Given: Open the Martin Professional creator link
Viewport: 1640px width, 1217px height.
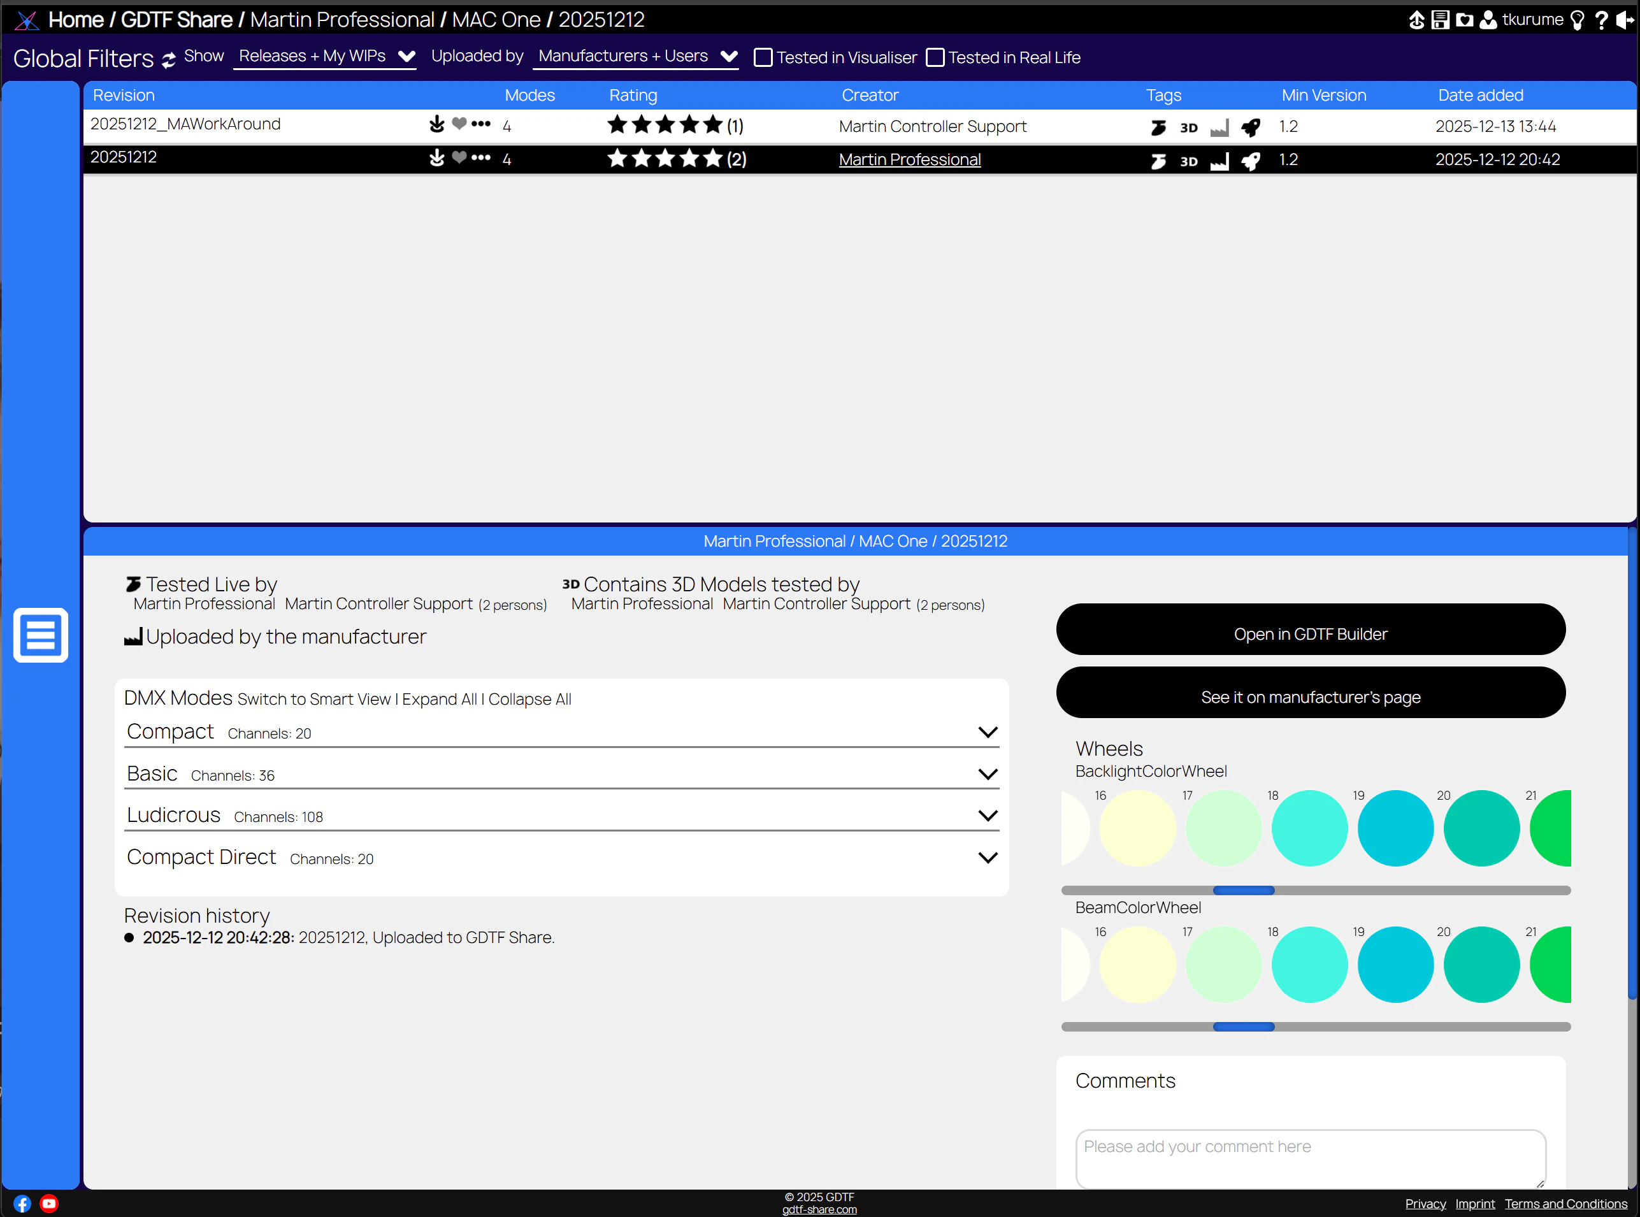Looking at the screenshot, I should pos(910,160).
